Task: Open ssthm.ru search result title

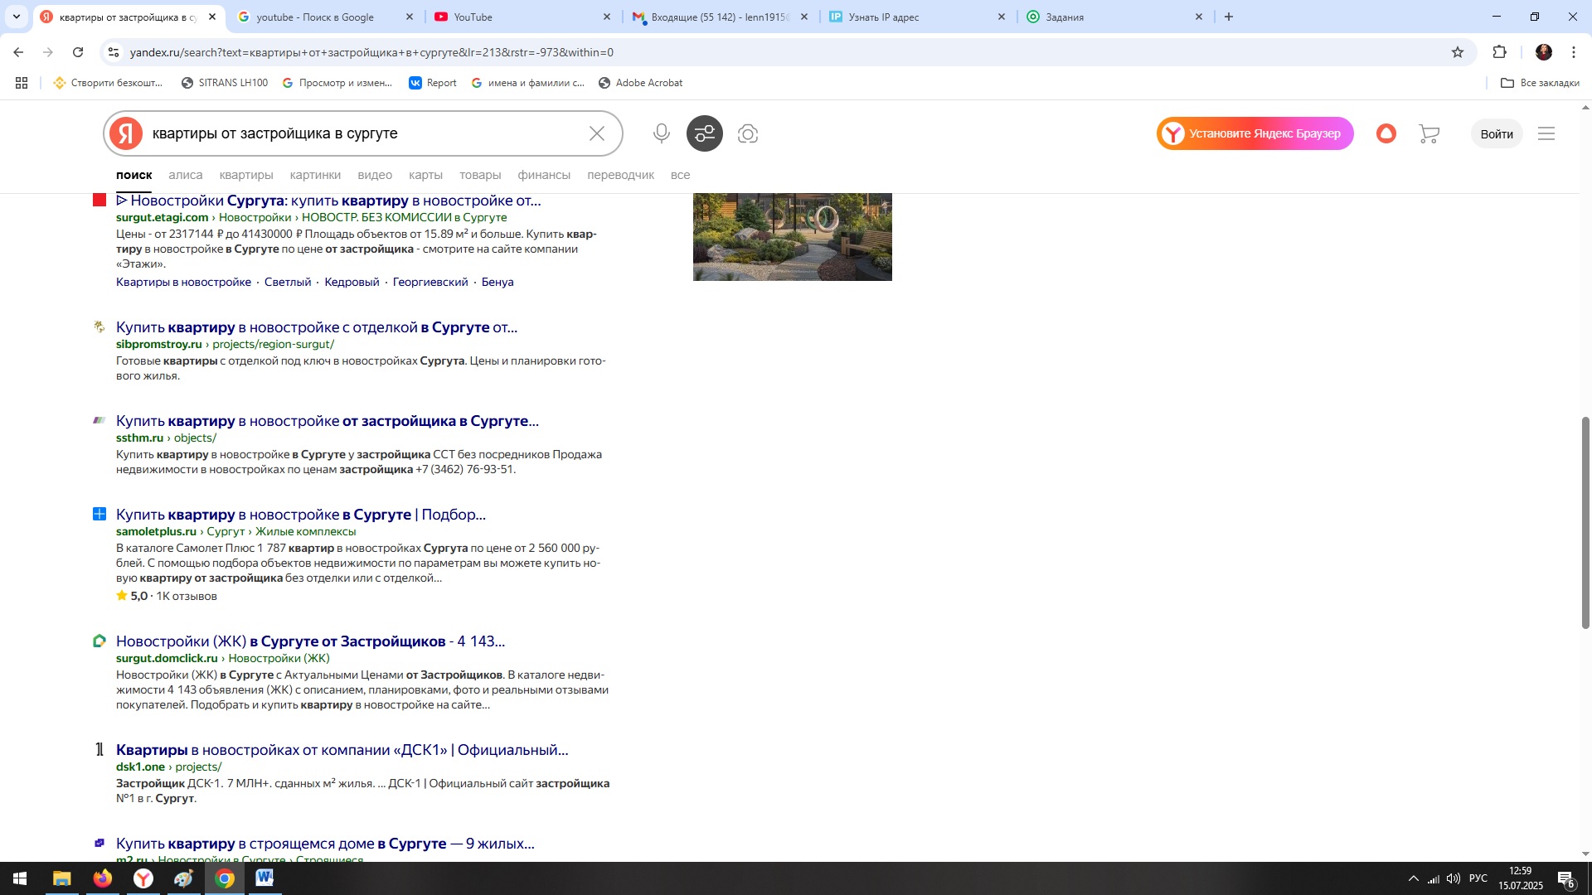Action: pos(328,421)
